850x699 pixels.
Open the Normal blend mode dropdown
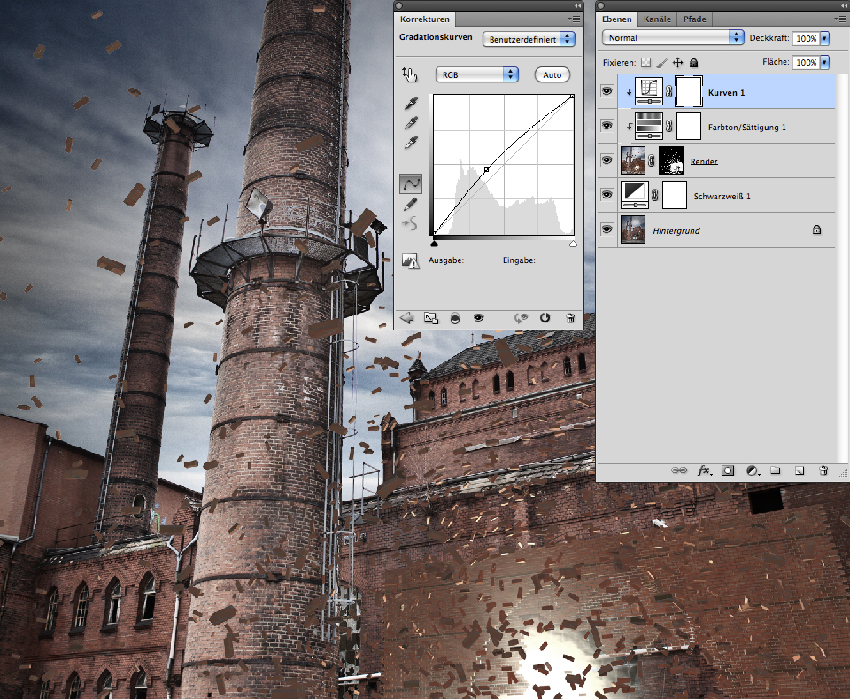point(672,38)
